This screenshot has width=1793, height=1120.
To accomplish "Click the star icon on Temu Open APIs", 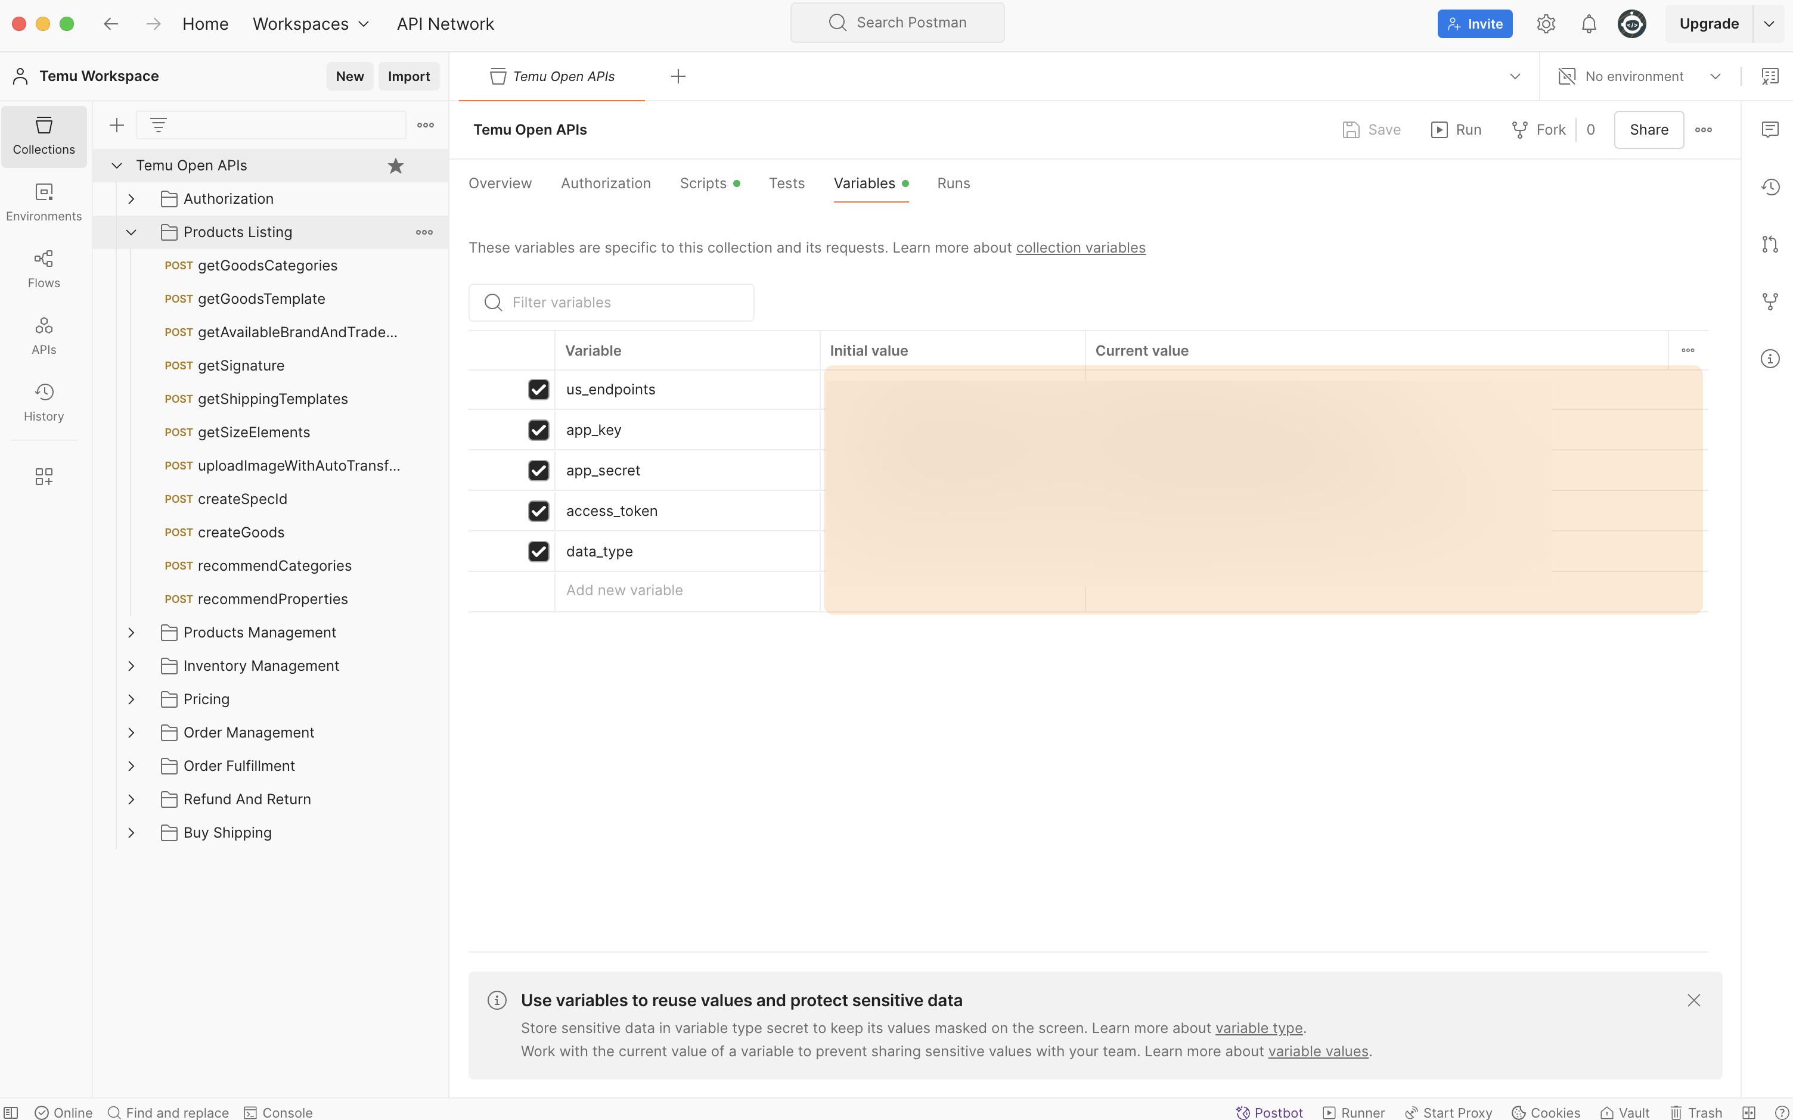I will 396,166.
